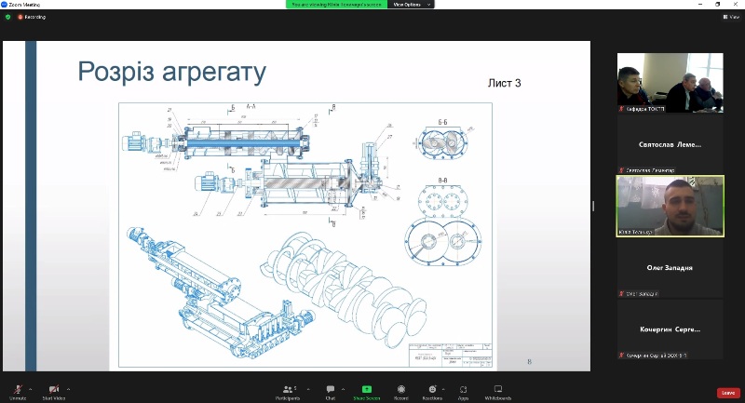
Task: Click muted mic icon on Святослав tile
Action: 621,170
